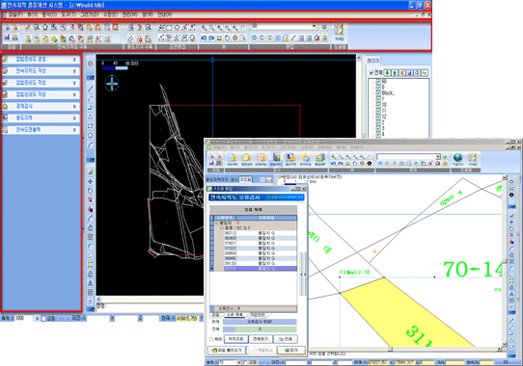The height and width of the screenshot is (366, 523).
Task: Click the green down-arrow layer icon
Action: coord(387,72)
